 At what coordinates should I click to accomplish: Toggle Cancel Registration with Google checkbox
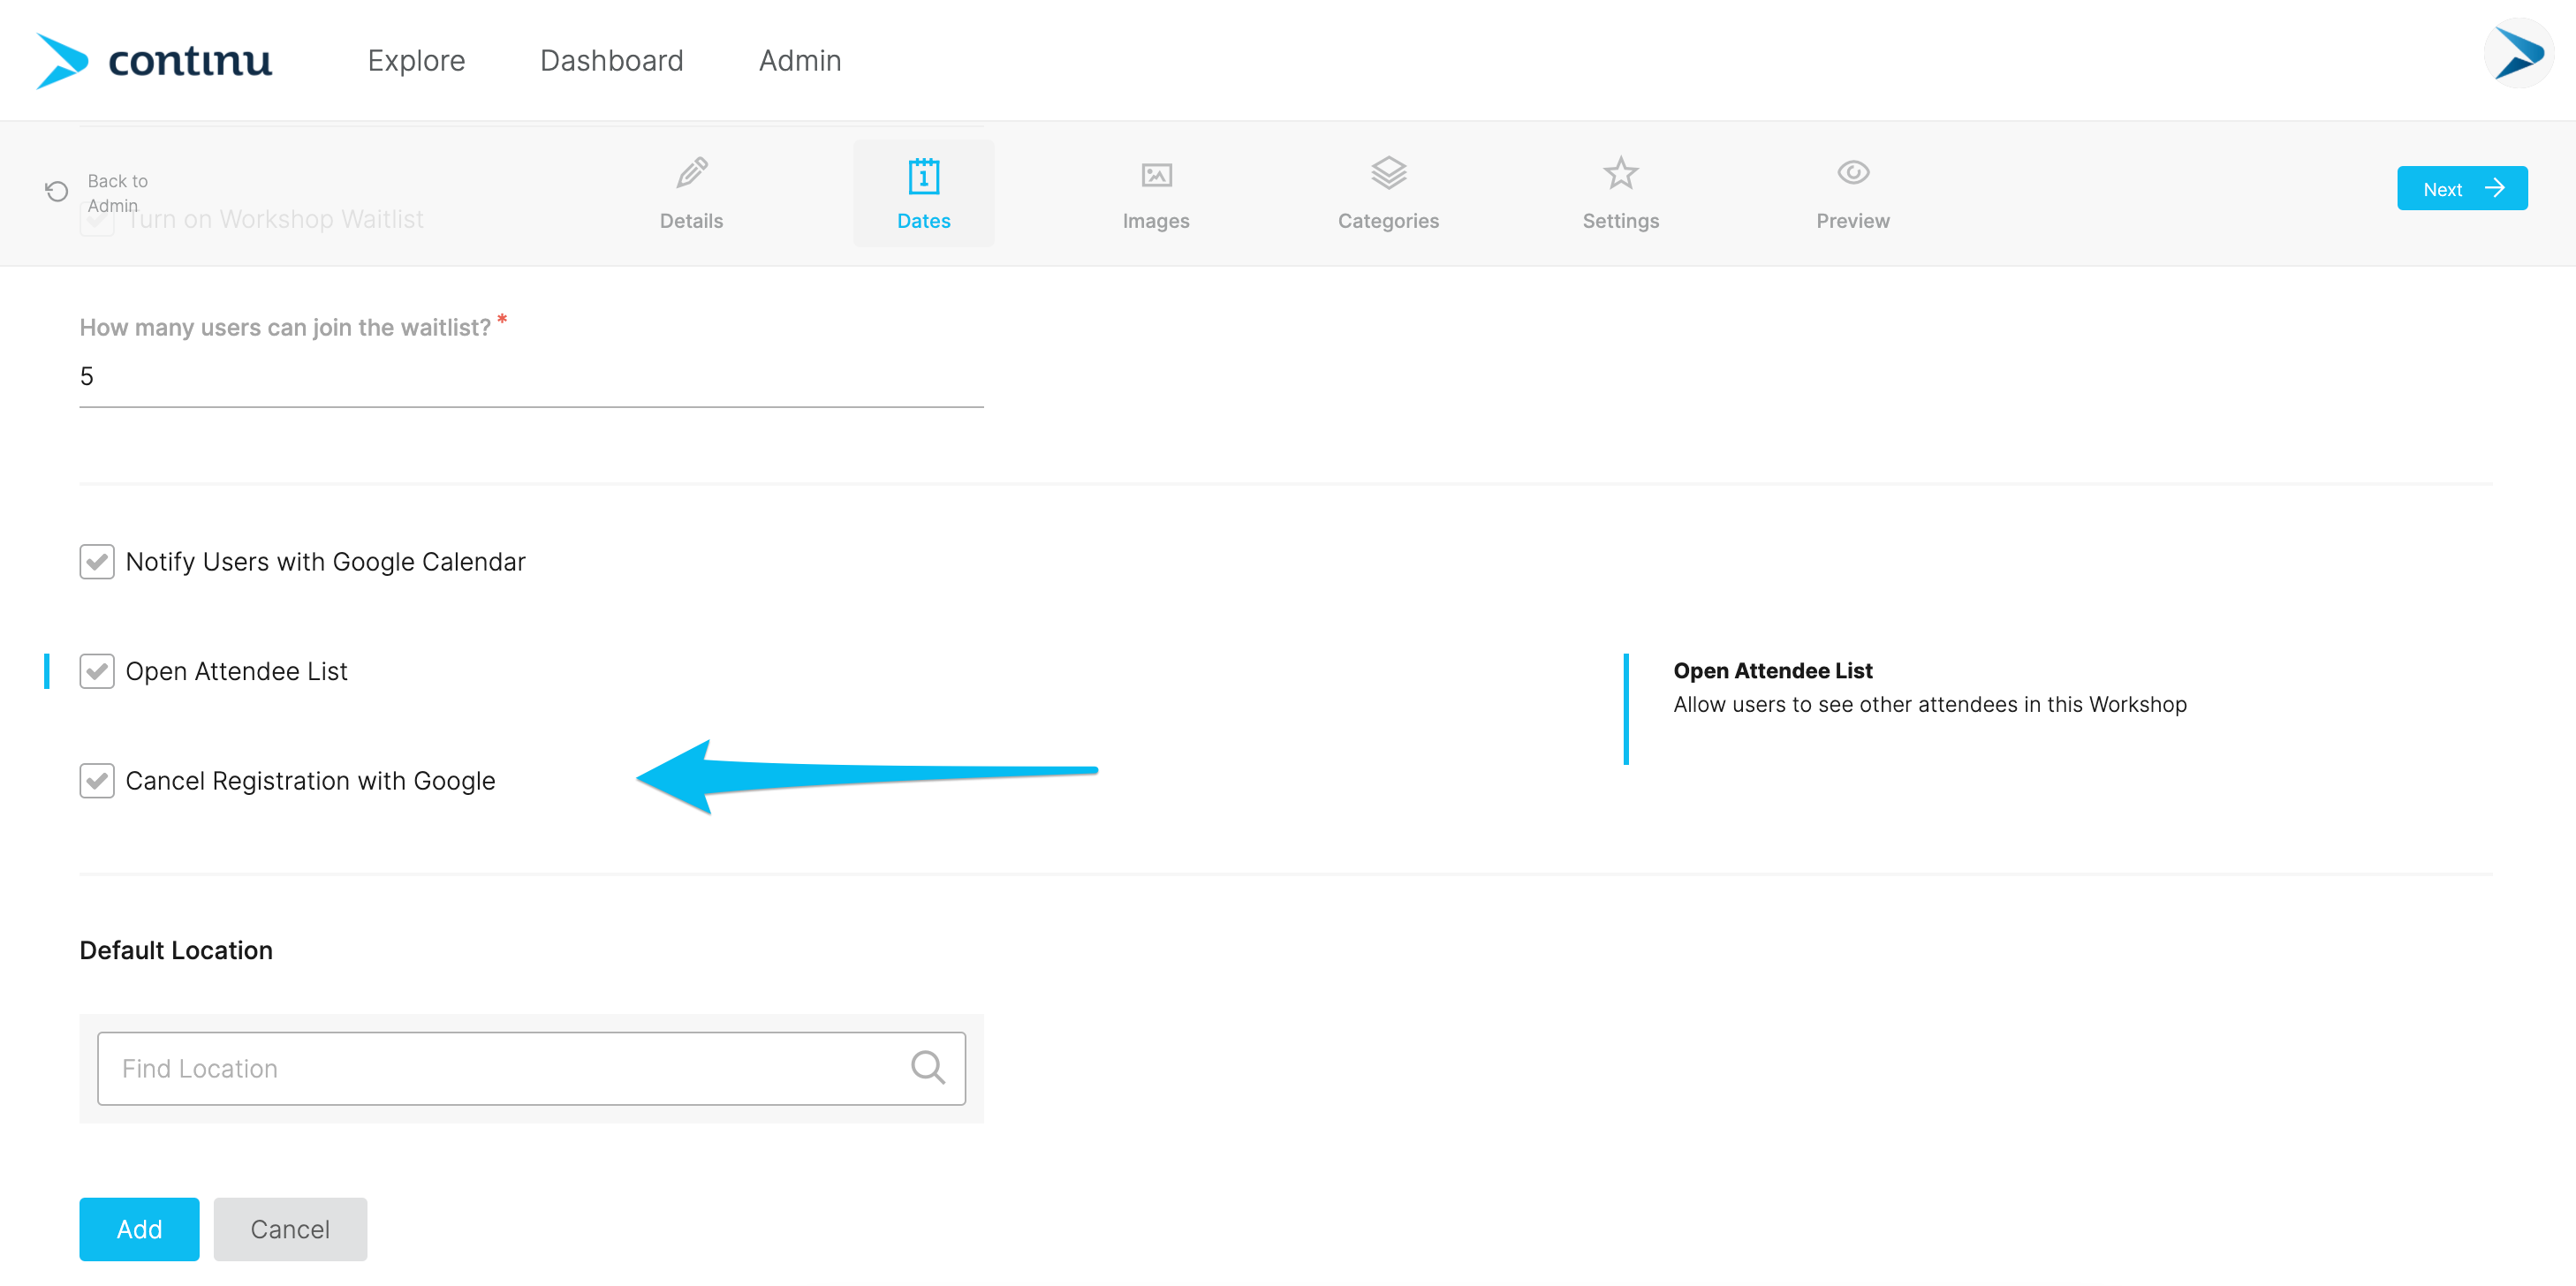pos(97,781)
